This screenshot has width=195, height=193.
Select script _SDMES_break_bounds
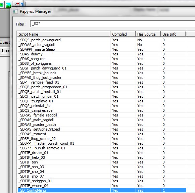click(37, 73)
